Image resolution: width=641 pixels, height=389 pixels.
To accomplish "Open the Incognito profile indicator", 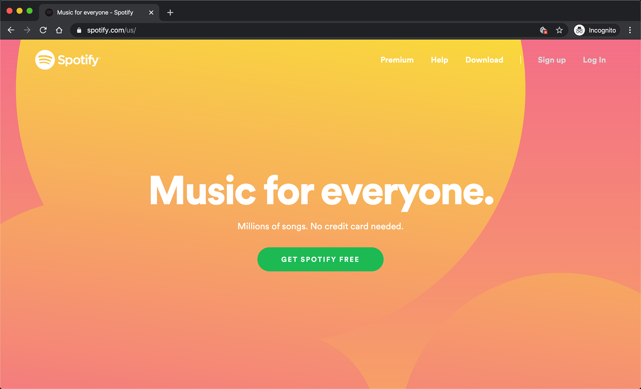I will point(597,30).
